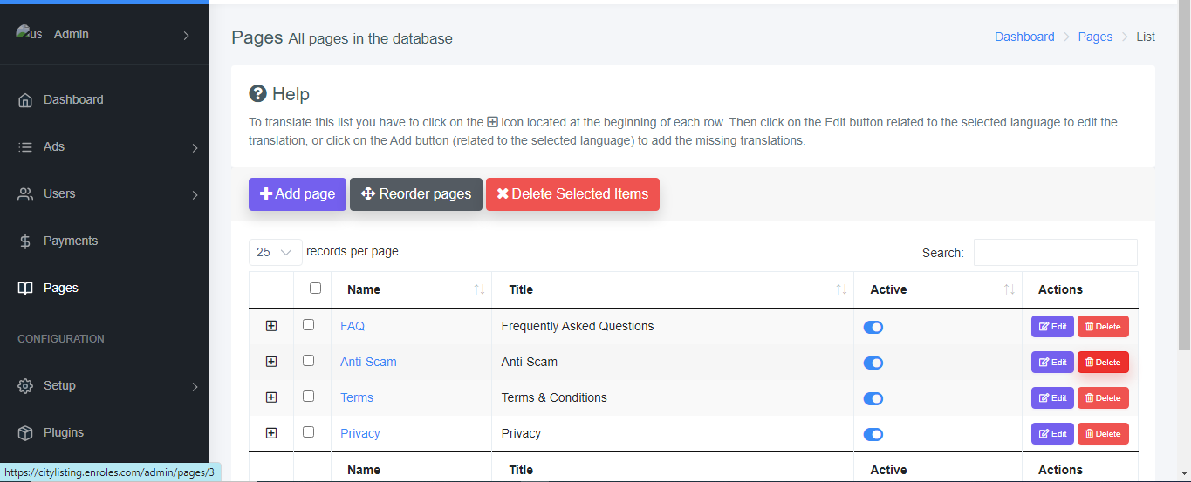Viewport: 1191px width, 482px height.
Task: Toggle Active switch for Terms page
Action: 873,398
